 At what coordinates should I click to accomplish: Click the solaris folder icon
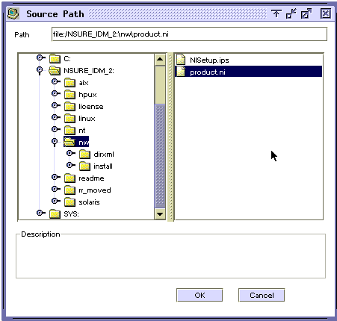[x=69, y=202]
